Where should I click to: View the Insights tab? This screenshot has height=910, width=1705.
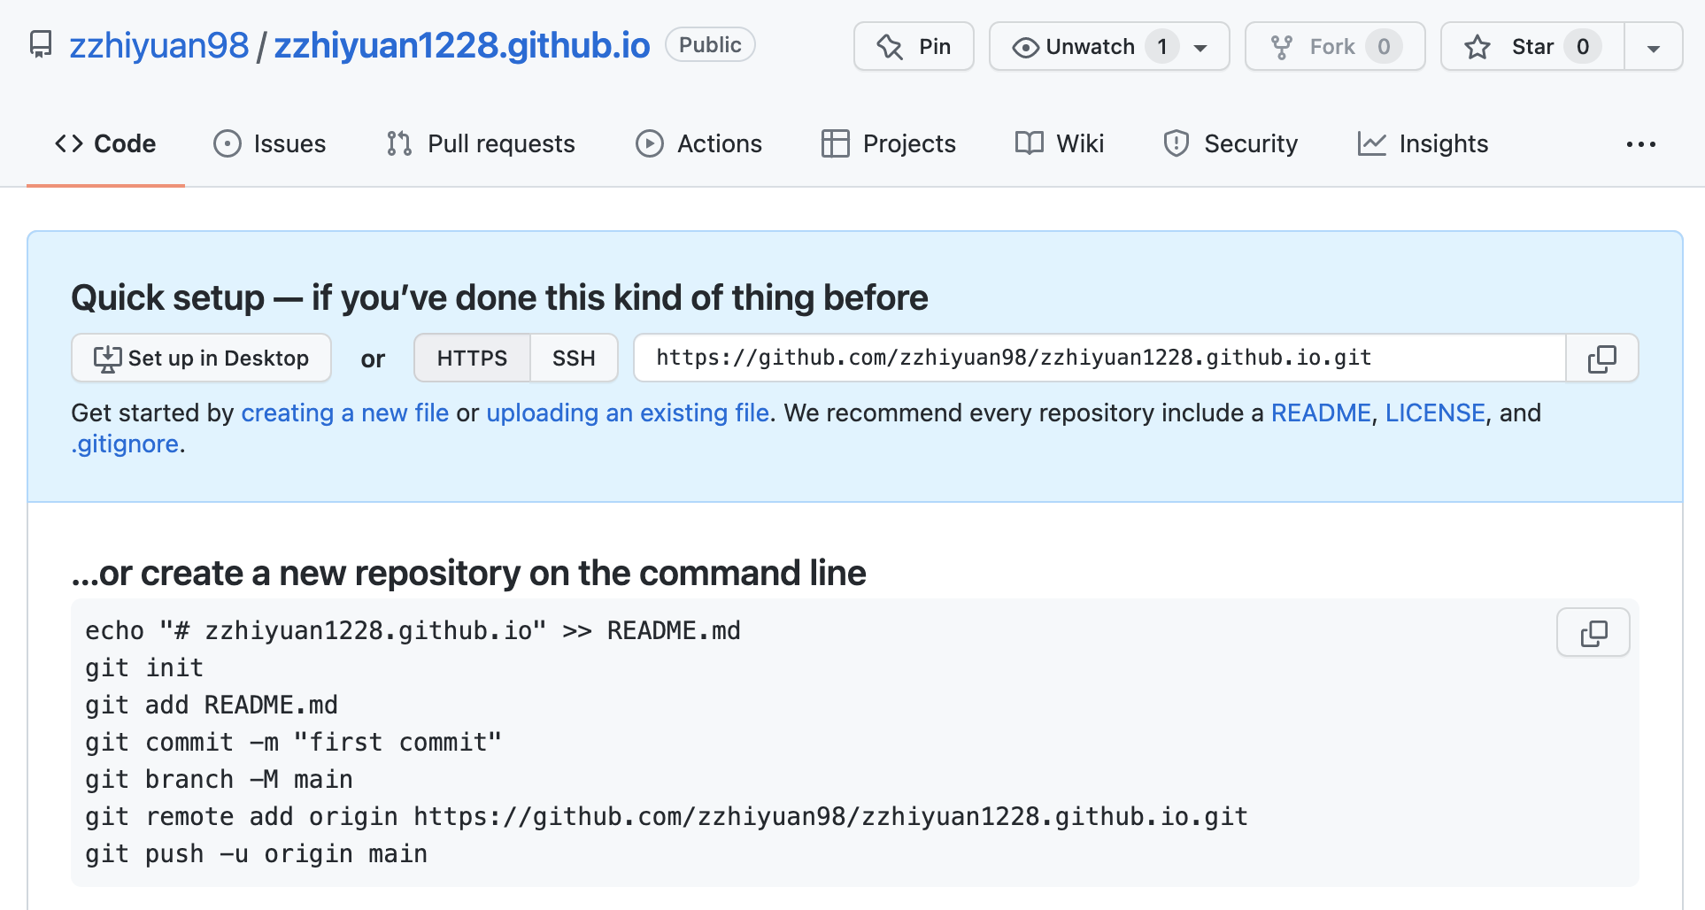pyautogui.click(x=1423, y=143)
